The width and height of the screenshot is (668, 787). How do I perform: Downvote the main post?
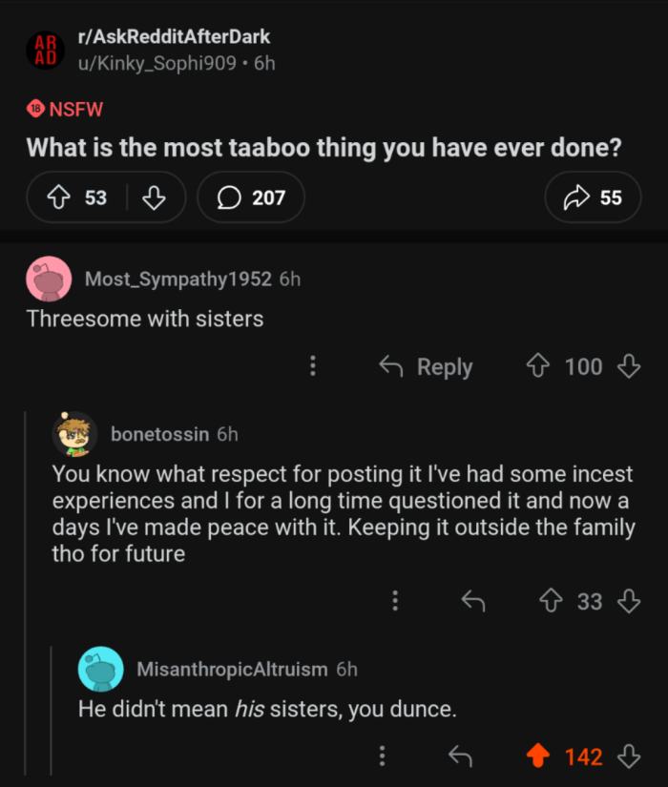click(x=154, y=197)
